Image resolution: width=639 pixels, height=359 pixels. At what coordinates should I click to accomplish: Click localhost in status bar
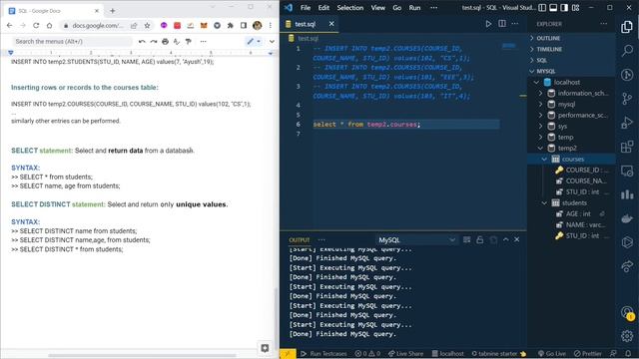tap(448, 354)
